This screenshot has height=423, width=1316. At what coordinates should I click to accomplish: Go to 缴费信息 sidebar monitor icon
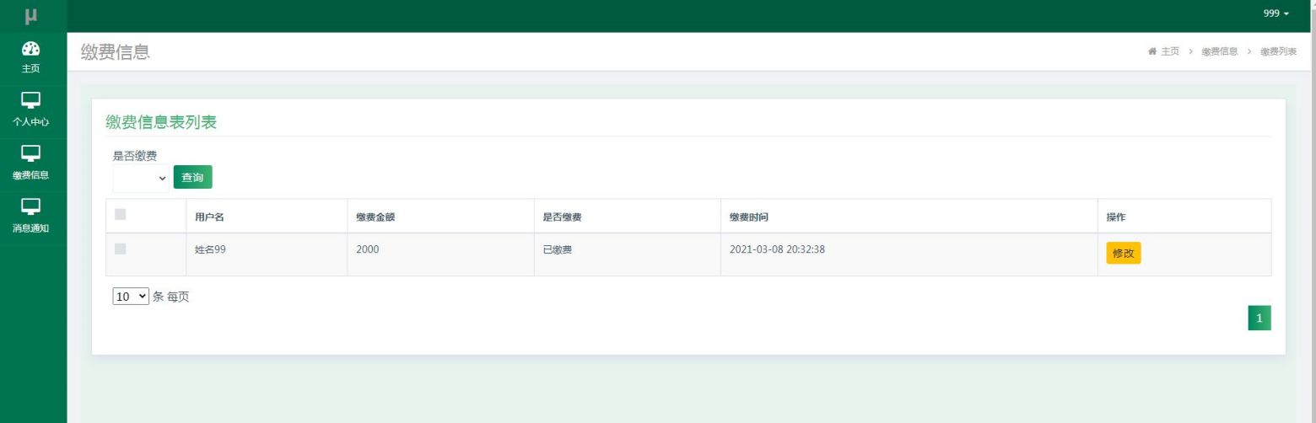click(31, 153)
